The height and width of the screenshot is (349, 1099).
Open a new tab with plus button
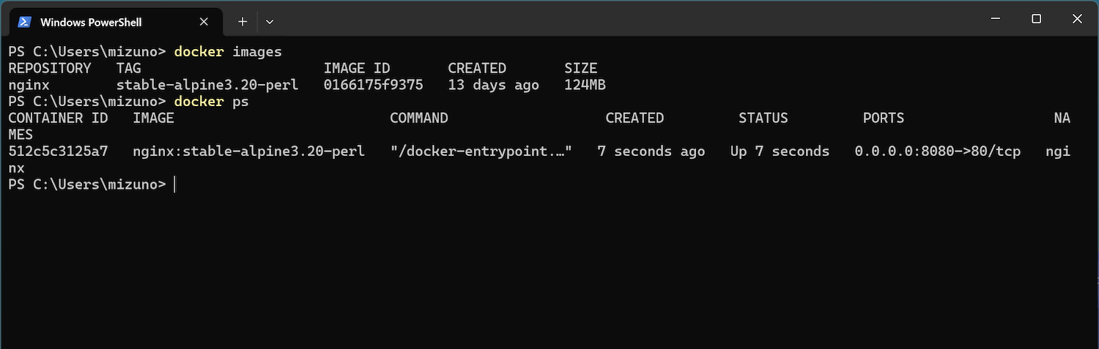point(243,22)
